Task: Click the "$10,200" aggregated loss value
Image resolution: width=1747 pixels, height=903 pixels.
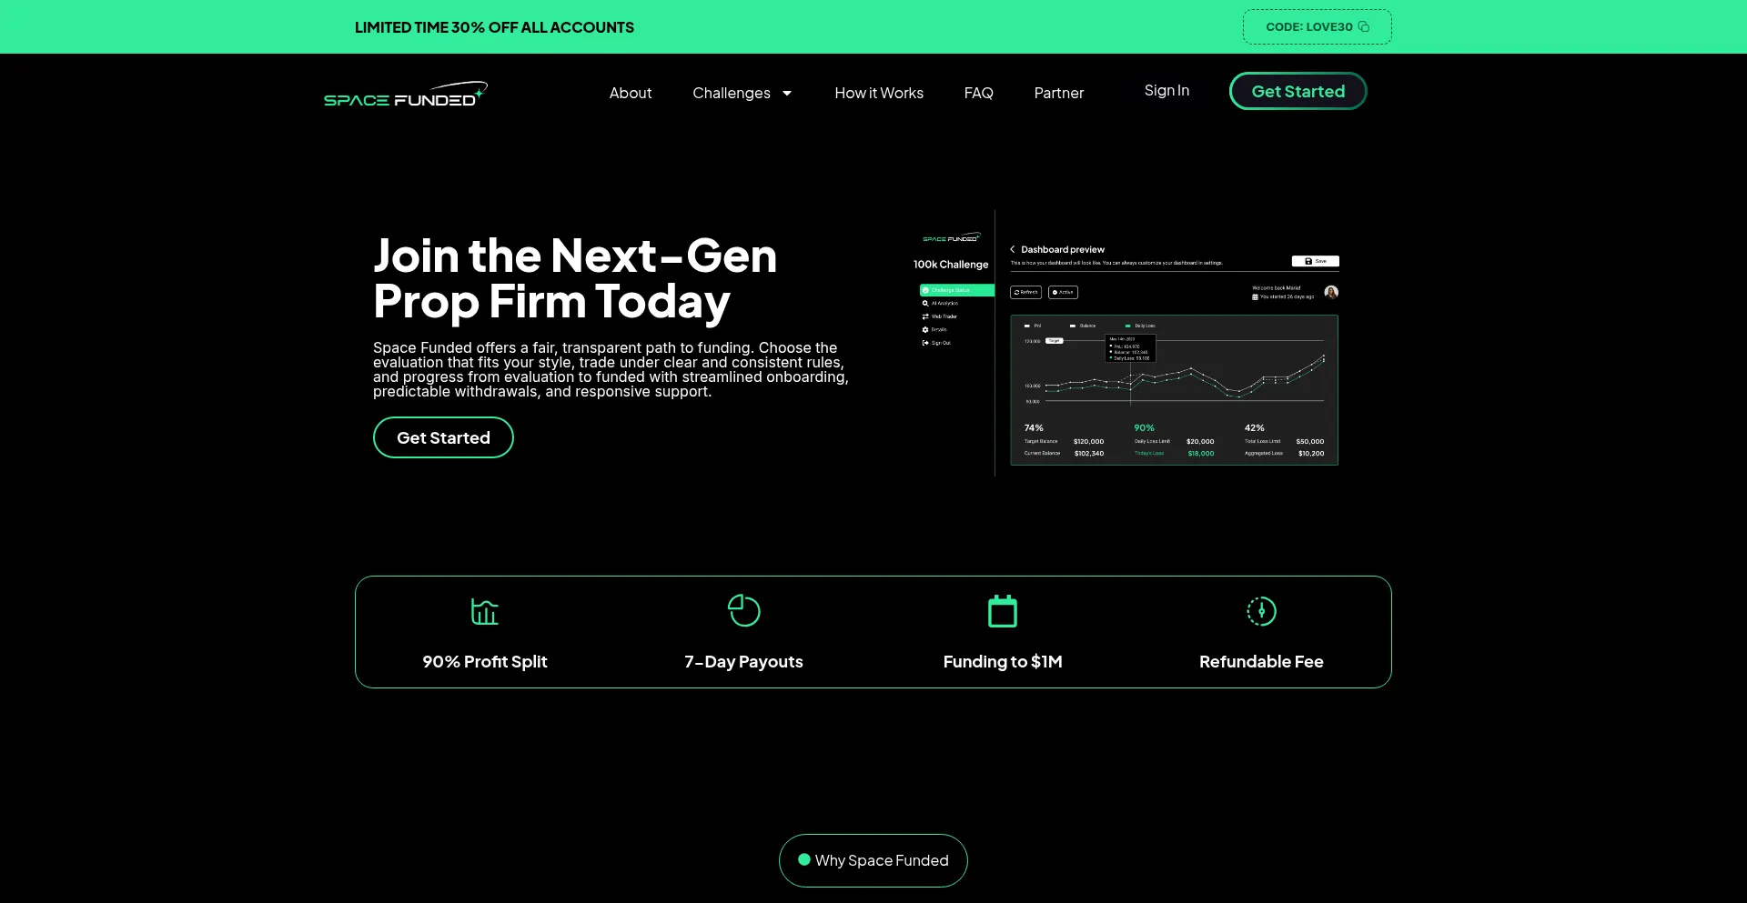Action: click(1311, 453)
